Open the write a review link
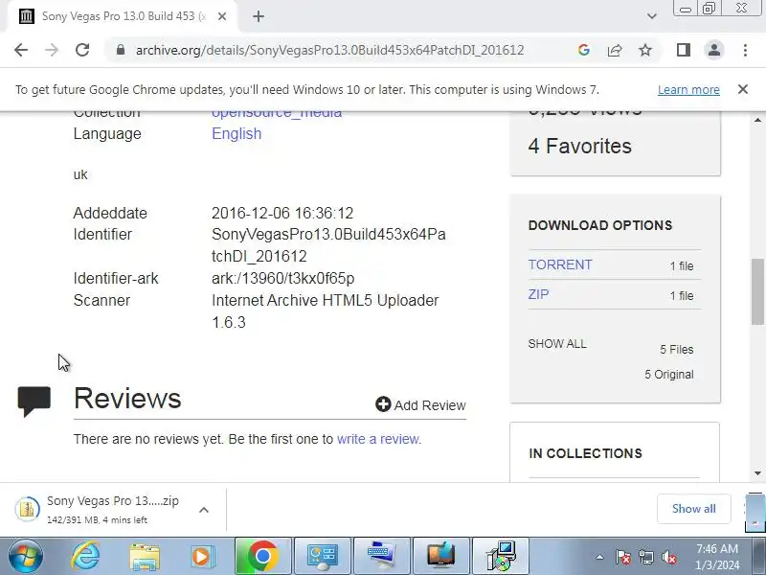766x575 pixels. click(377, 439)
